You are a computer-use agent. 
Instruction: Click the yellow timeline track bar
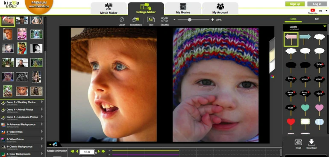[146, 150]
